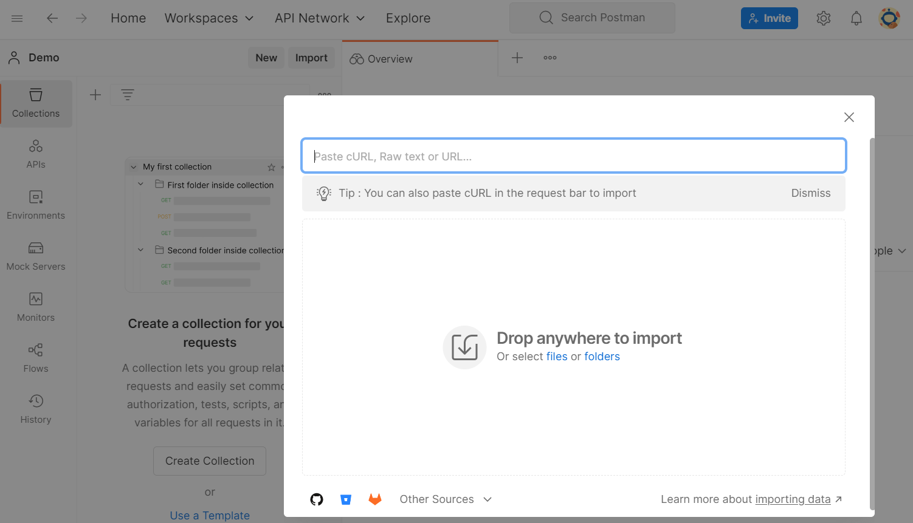
Task: Click the lightbulb tip icon
Action: tap(324, 193)
